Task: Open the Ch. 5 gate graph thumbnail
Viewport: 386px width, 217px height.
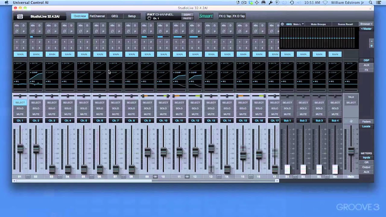Action: pos(84,66)
